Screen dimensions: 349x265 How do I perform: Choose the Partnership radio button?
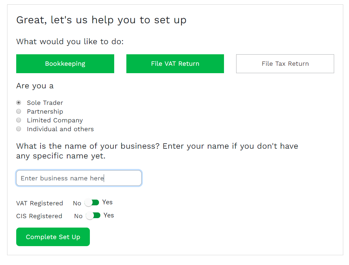[19, 111]
